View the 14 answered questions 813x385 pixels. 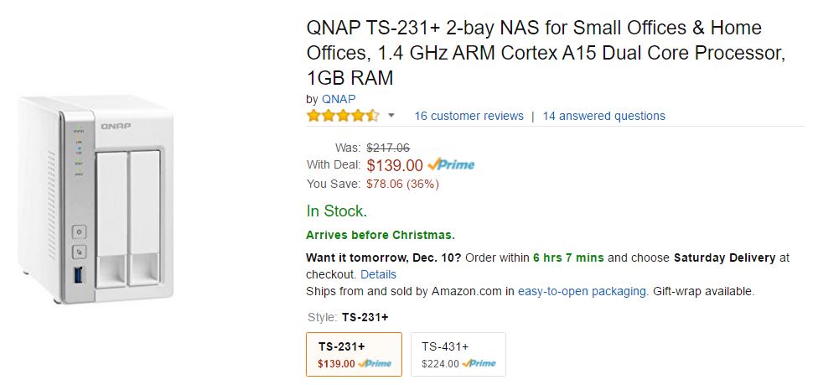603,116
